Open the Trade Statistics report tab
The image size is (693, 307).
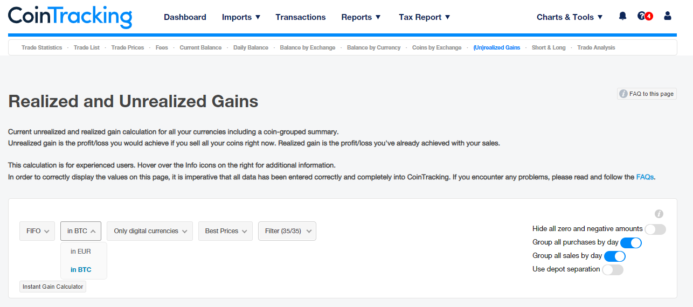41,47
